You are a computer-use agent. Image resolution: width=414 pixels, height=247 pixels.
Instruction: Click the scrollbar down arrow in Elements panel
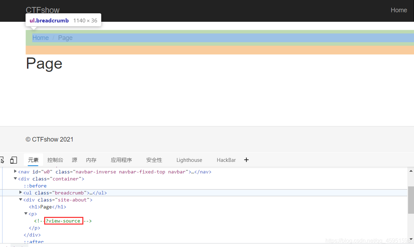411,239
